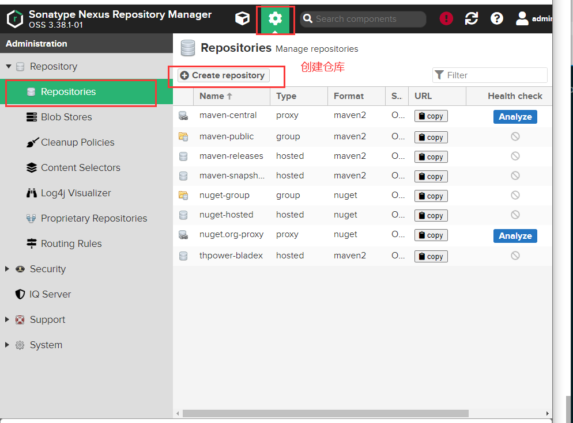Copy URL of nuget-group
The image size is (573, 423).
click(431, 196)
